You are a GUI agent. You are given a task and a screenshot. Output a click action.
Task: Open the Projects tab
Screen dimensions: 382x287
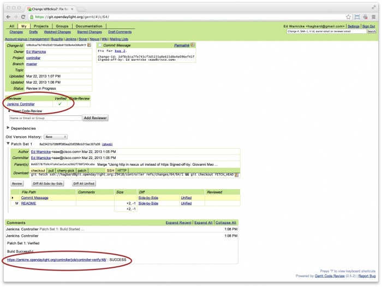coord(41,26)
